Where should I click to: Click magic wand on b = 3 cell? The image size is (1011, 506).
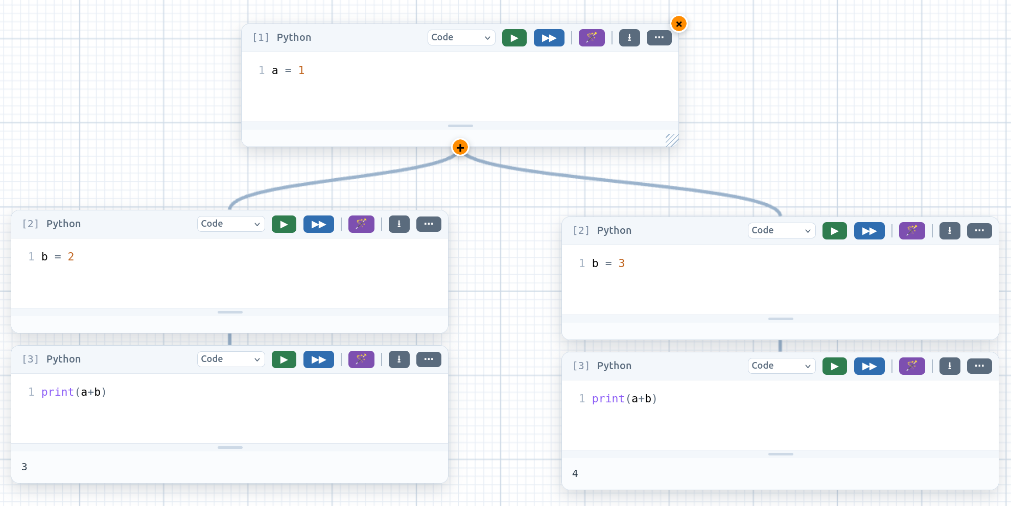tap(912, 231)
